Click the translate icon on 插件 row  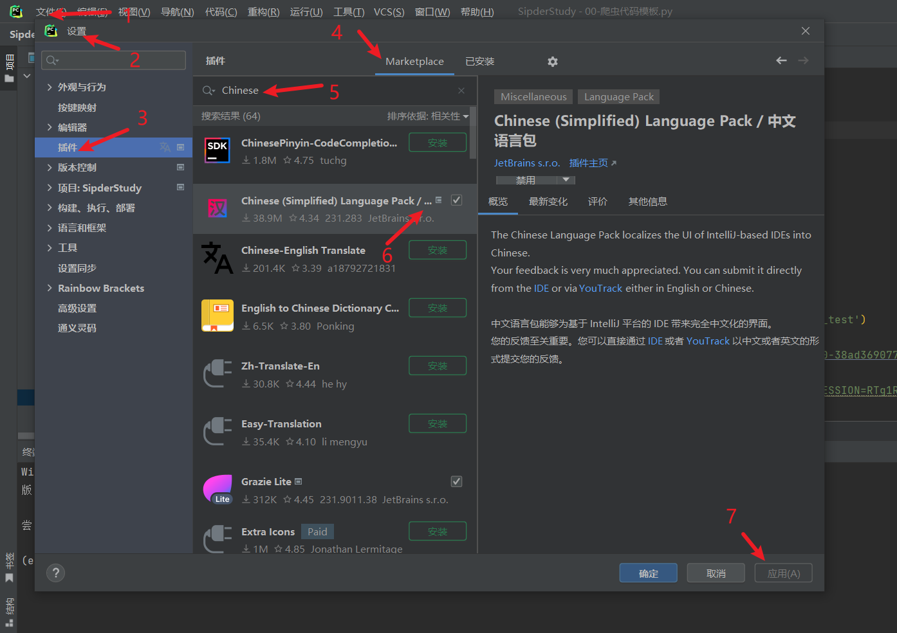click(x=165, y=147)
